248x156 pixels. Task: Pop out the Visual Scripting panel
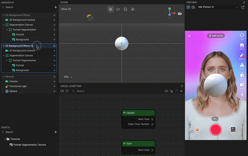coord(182,86)
